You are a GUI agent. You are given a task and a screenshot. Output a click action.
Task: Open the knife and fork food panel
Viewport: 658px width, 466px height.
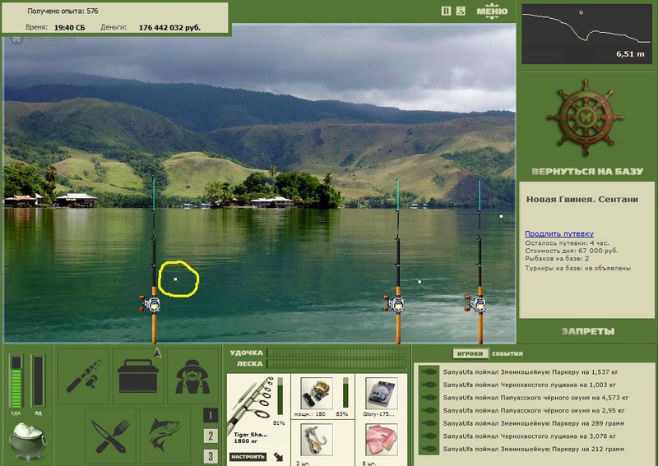pos(111,436)
